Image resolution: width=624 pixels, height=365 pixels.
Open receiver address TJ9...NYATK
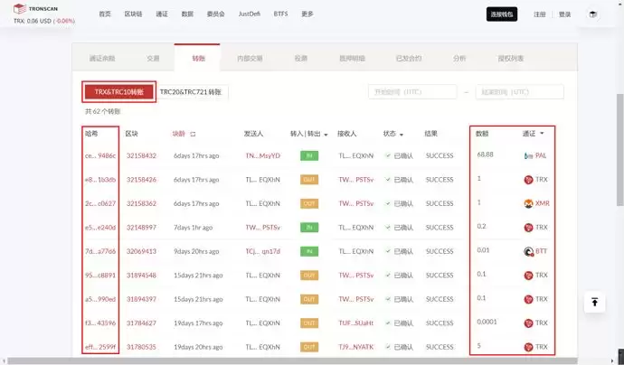point(356,347)
